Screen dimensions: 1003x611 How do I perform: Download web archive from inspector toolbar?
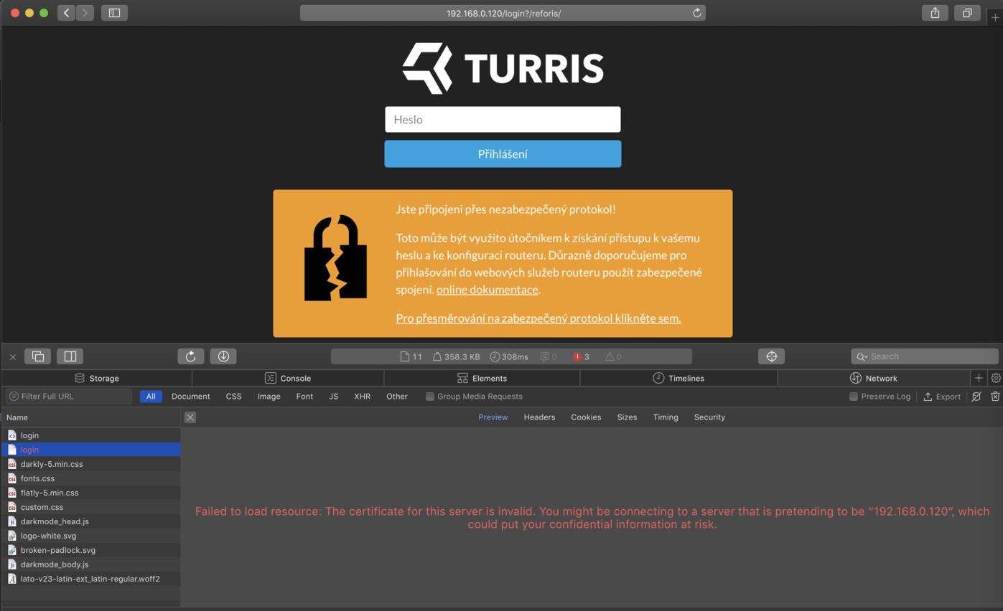click(x=223, y=356)
